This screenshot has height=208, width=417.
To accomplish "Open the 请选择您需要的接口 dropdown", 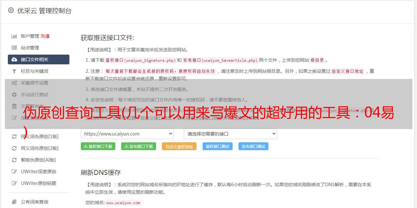I will (231, 134).
